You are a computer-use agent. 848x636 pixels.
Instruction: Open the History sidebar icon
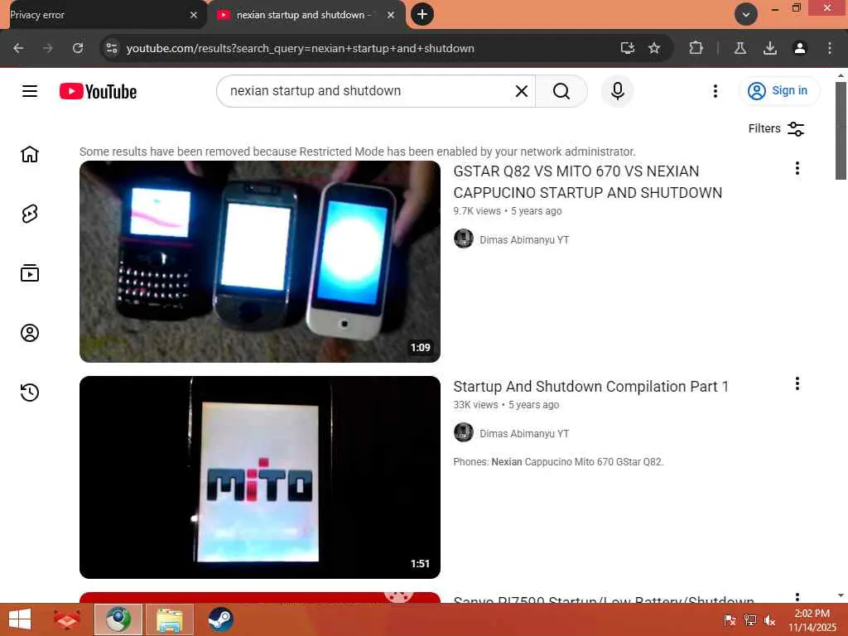30,392
